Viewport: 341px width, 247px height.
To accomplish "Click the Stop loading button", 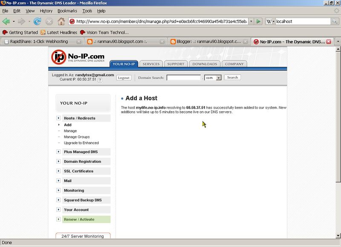I will (x=49, y=21).
